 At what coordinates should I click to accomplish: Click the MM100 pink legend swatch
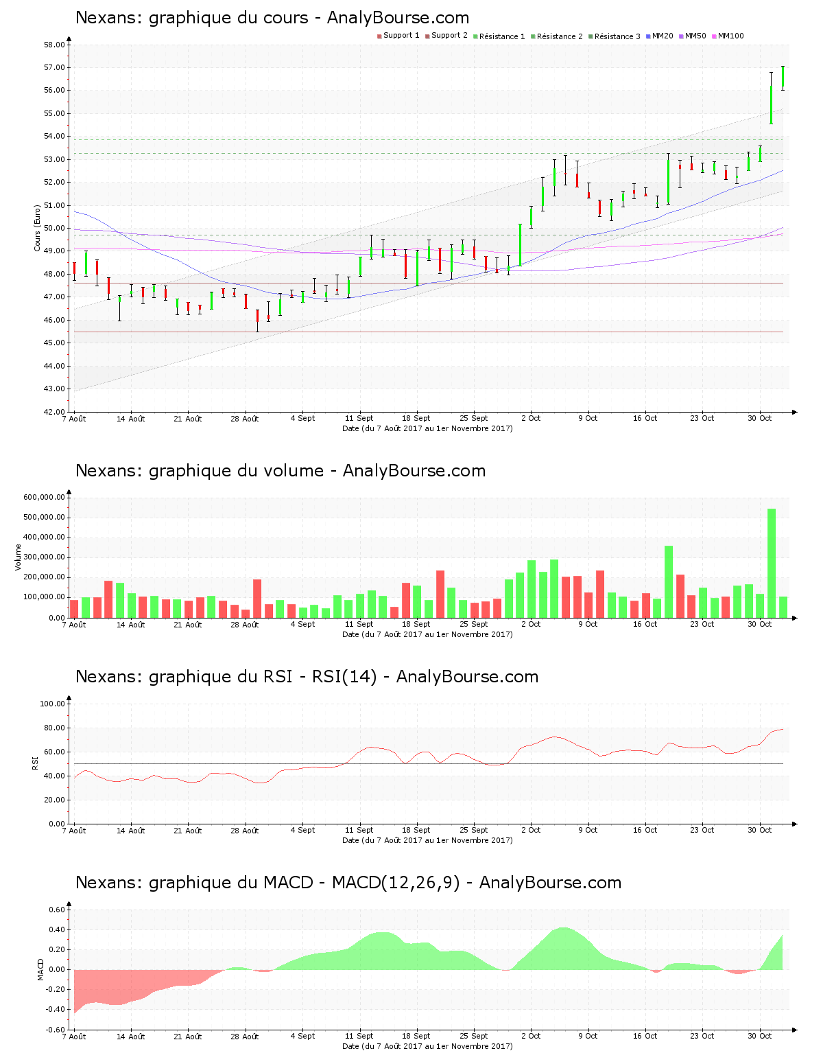pyautogui.click(x=714, y=36)
